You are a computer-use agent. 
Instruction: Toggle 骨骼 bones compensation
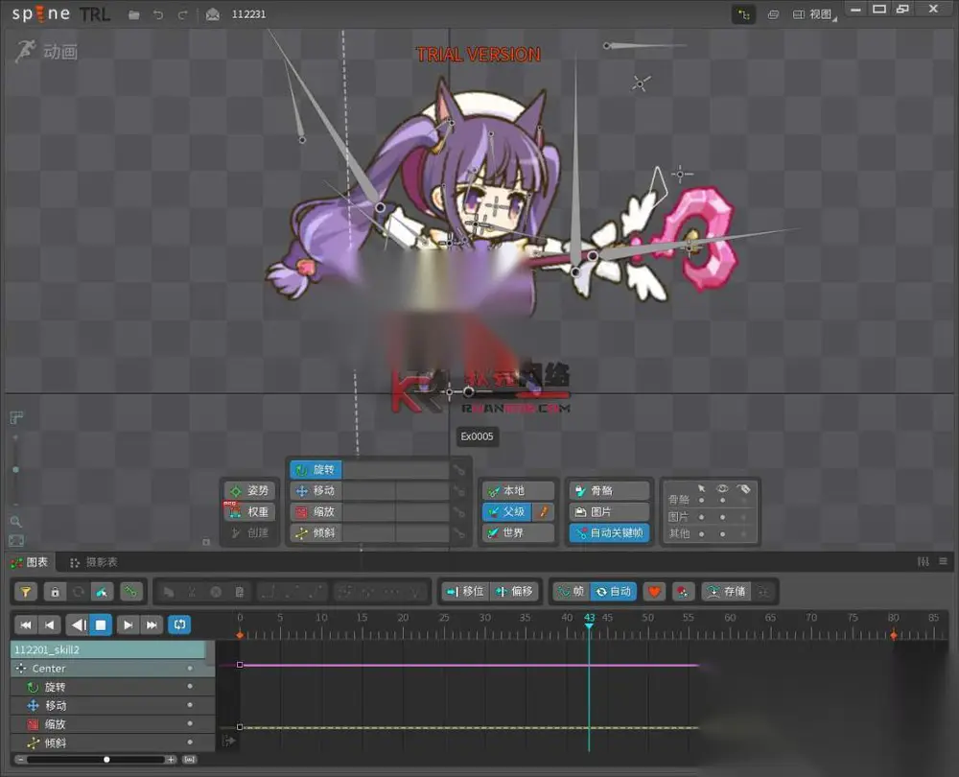(x=609, y=491)
